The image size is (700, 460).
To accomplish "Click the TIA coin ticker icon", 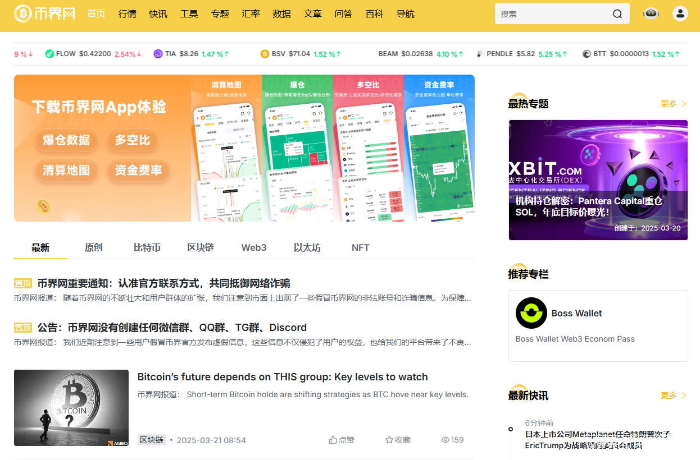I will pyautogui.click(x=158, y=54).
